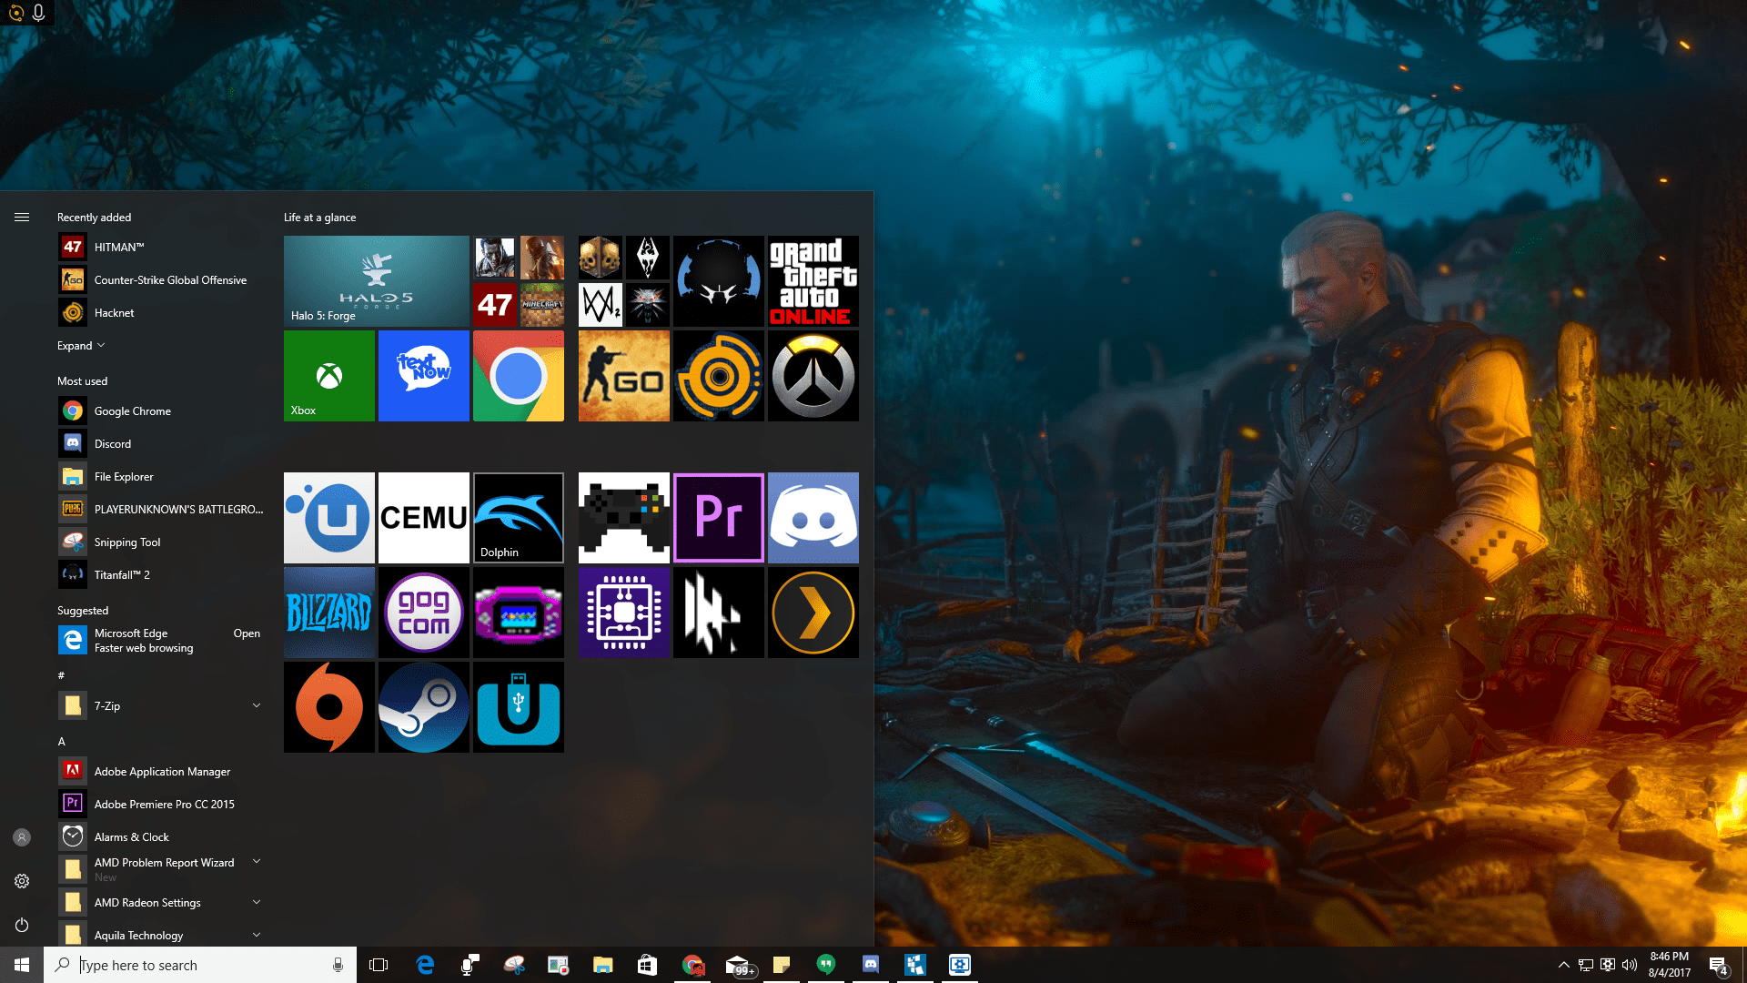Launch Dolphin emulator tile

(x=518, y=518)
